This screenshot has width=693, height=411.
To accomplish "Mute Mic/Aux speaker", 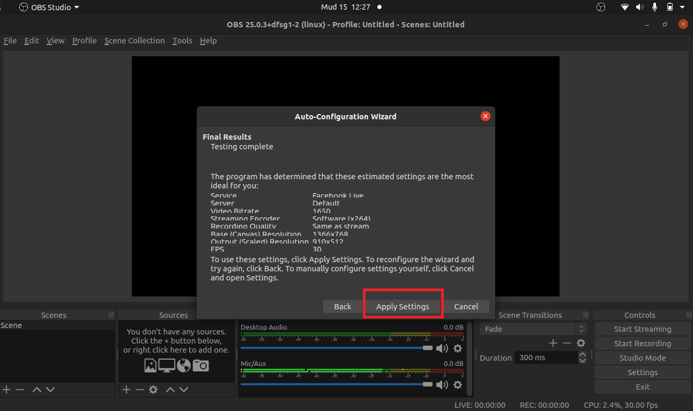I will (x=442, y=385).
